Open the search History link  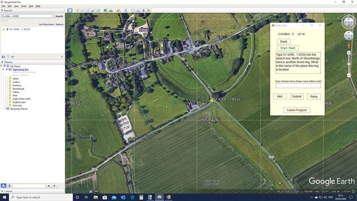(60, 25)
